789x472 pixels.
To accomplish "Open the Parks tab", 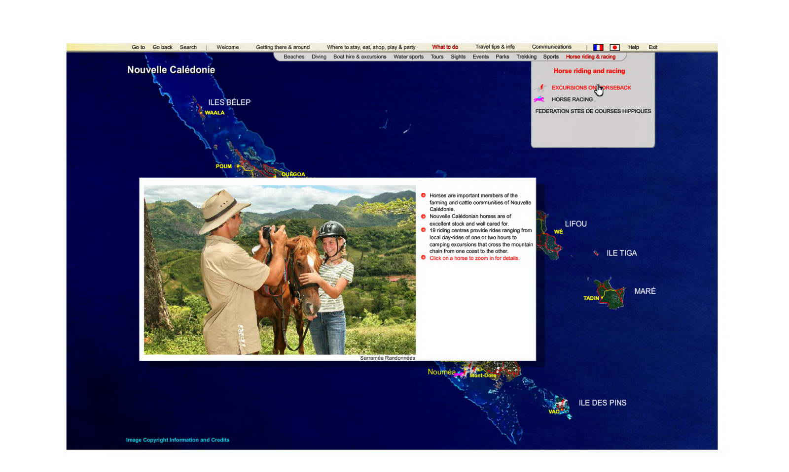I will [x=502, y=57].
